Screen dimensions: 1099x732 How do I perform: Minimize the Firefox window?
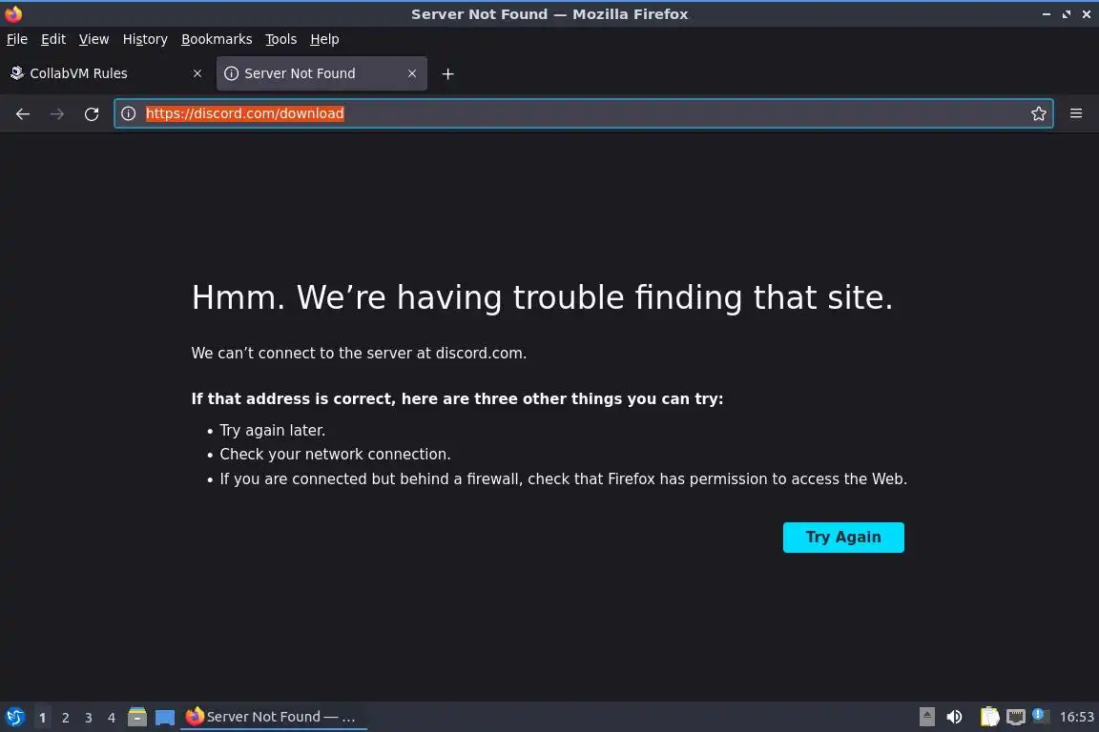tap(1047, 14)
